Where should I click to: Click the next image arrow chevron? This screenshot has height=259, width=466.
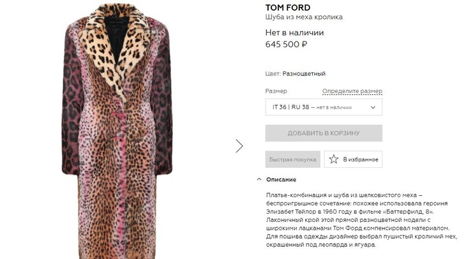click(x=239, y=145)
